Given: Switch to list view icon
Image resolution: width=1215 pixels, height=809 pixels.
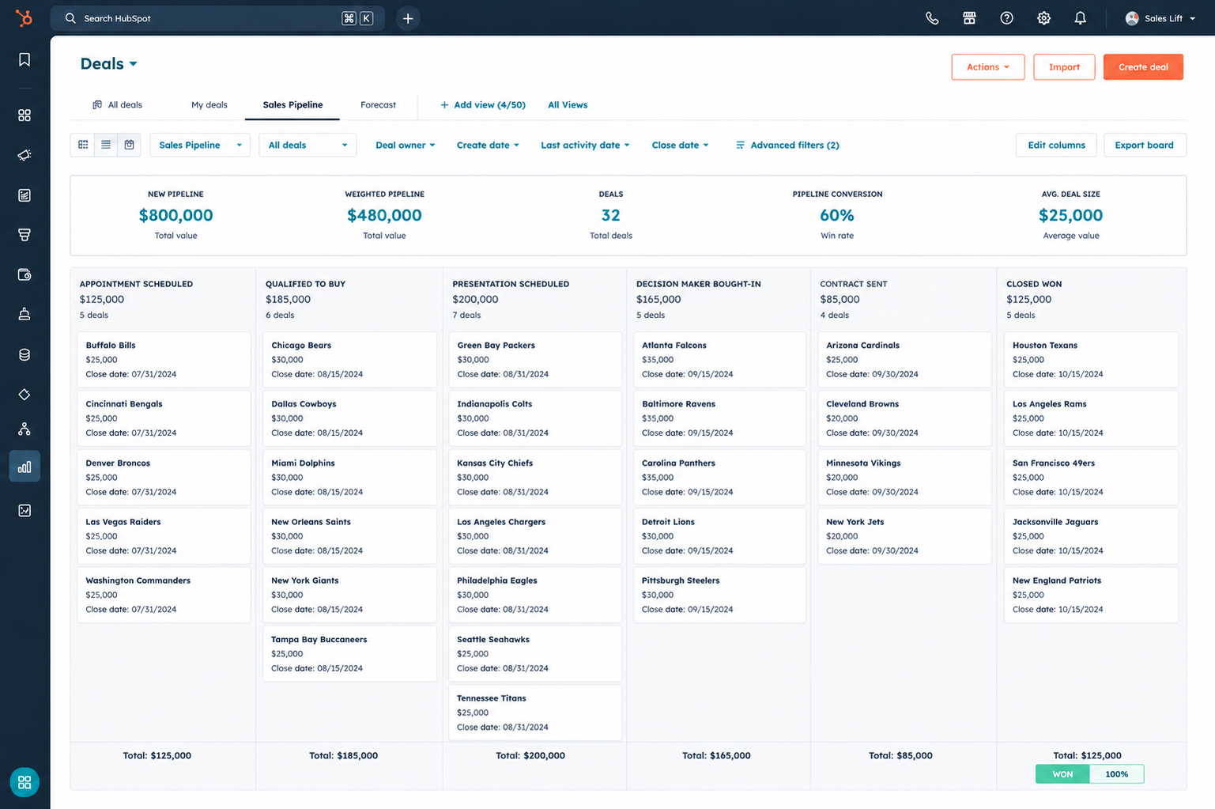Looking at the screenshot, I should point(106,145).
